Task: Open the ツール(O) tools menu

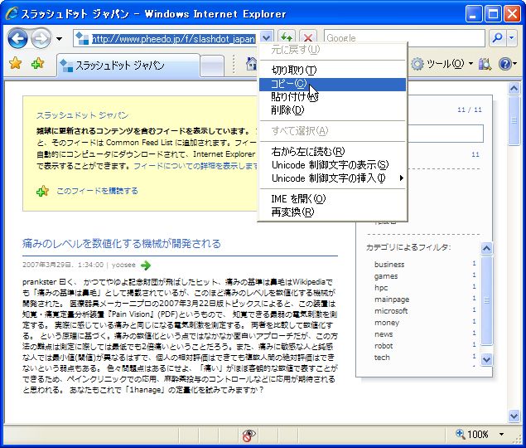Action: click(442, 64)
